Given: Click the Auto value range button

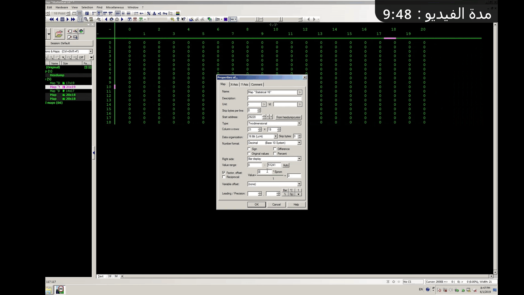Looking at the screenshot, I should point(285,165).
